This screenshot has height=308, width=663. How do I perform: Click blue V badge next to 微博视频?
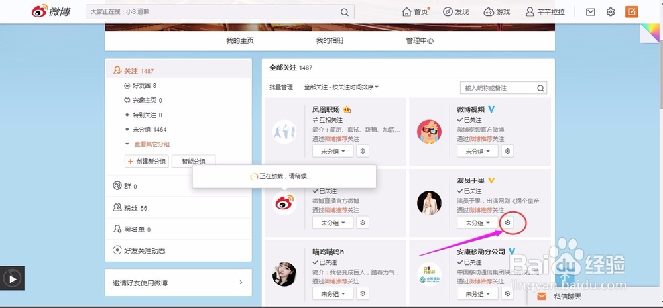(x=491, y=109)
